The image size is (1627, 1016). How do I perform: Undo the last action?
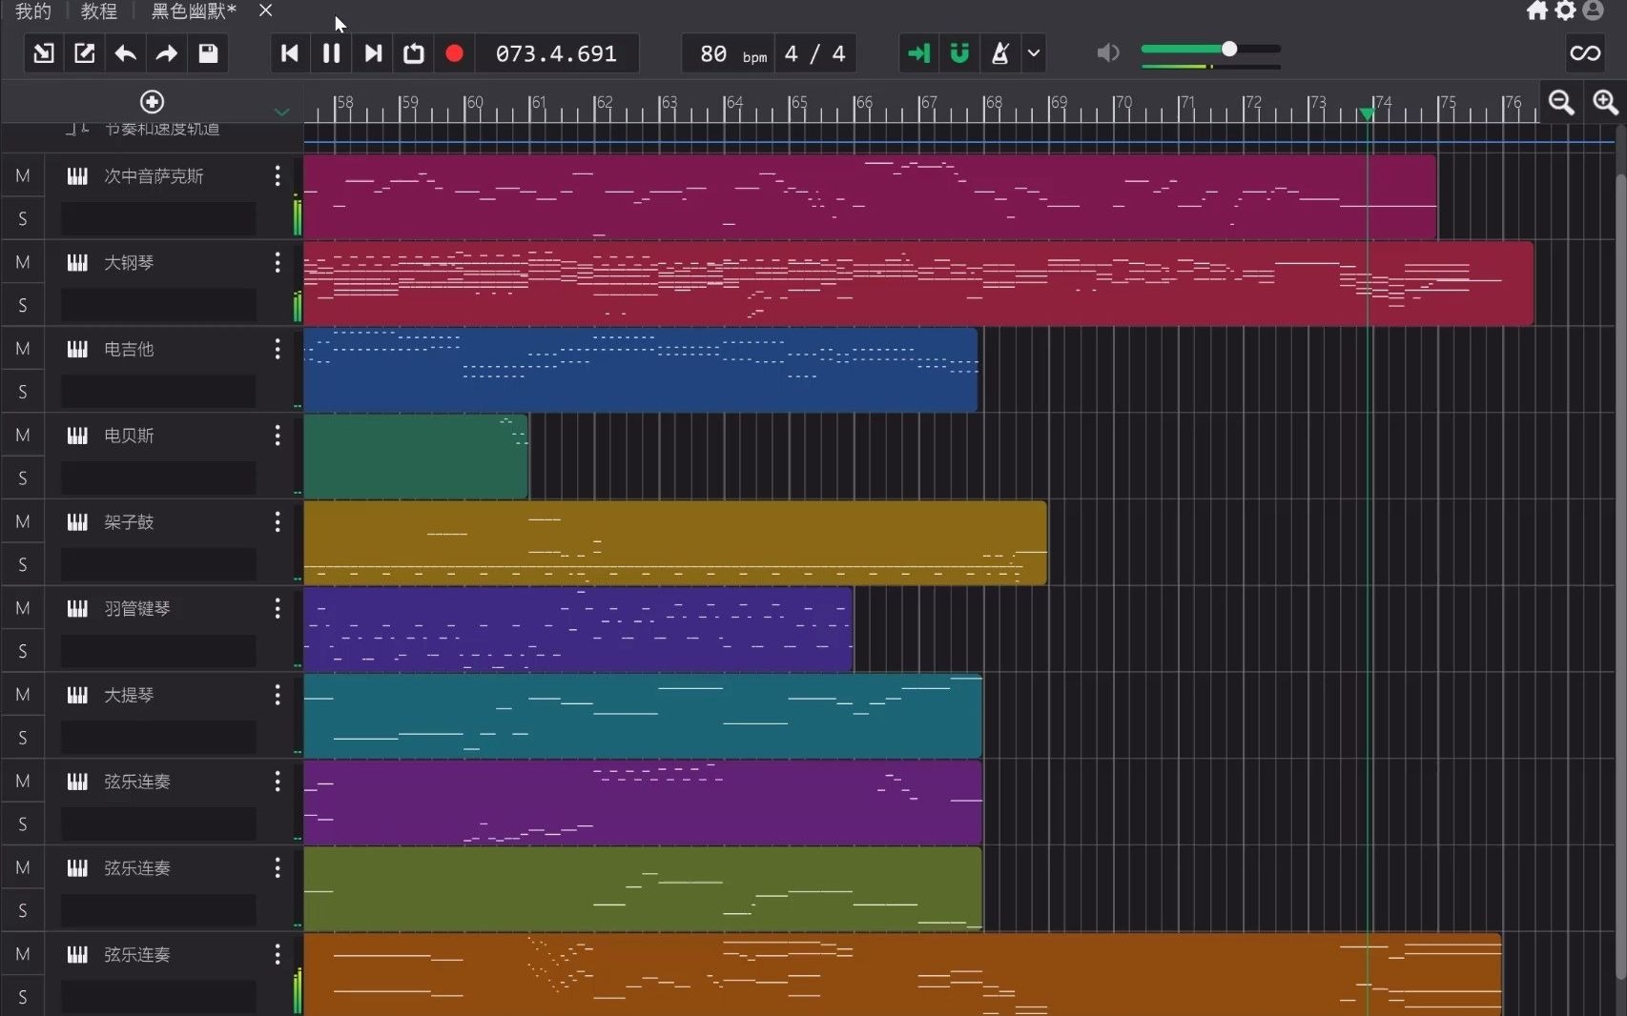[x=126, y=53]
